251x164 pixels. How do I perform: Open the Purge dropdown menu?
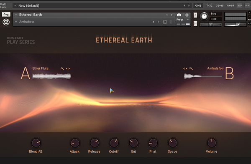pos(183,20)
